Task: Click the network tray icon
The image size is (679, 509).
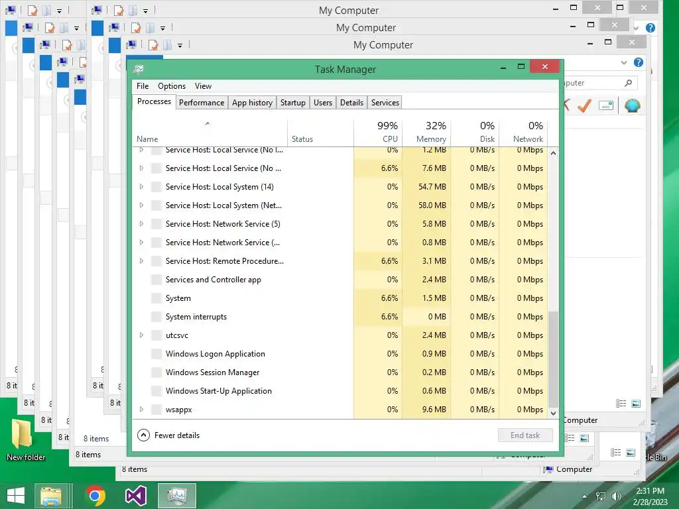Action: point(601,496)
